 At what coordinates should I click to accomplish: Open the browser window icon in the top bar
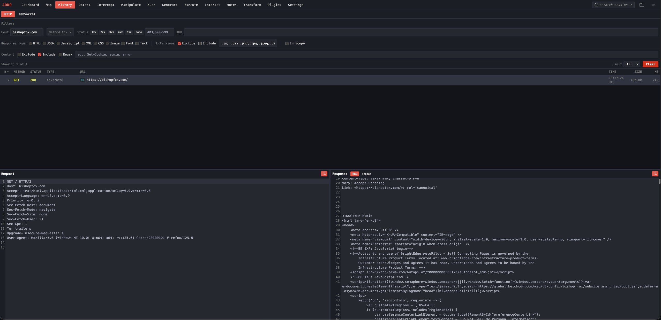(642, 5)
